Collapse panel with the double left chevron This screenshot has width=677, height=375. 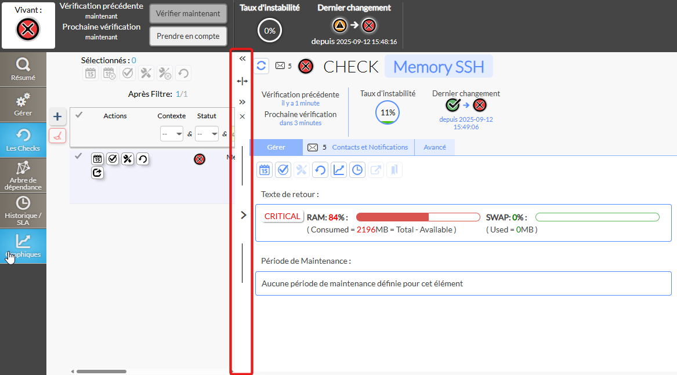242,59
